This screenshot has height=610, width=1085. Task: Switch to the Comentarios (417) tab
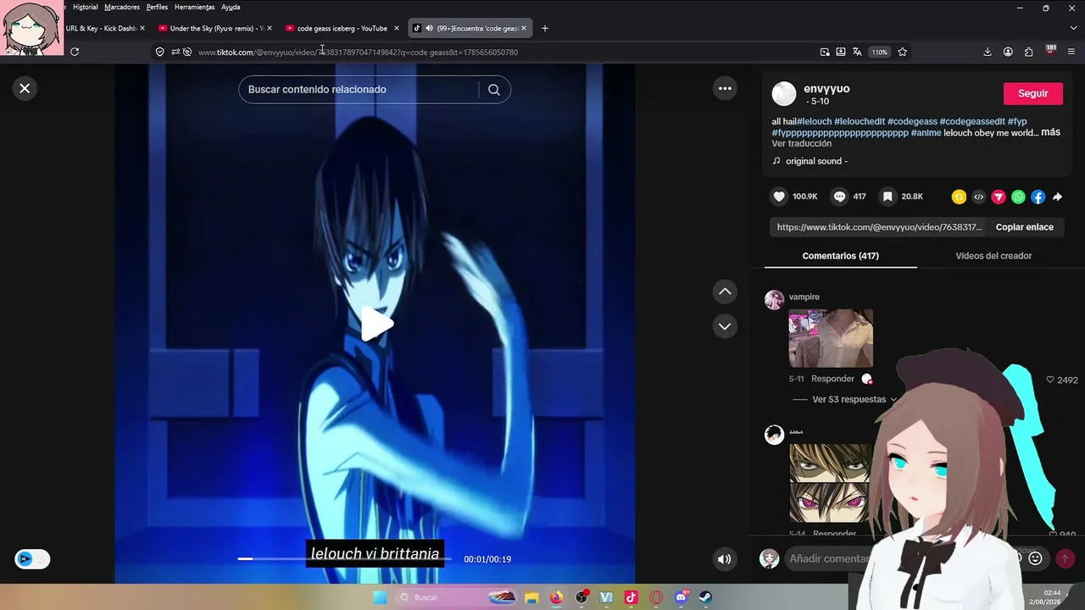[x=840, y=256]
